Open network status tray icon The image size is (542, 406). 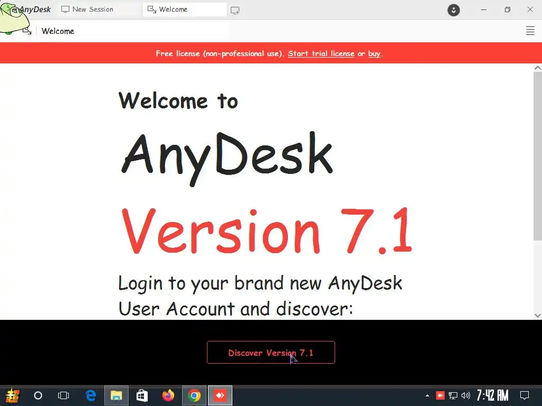tap(453, 395)
